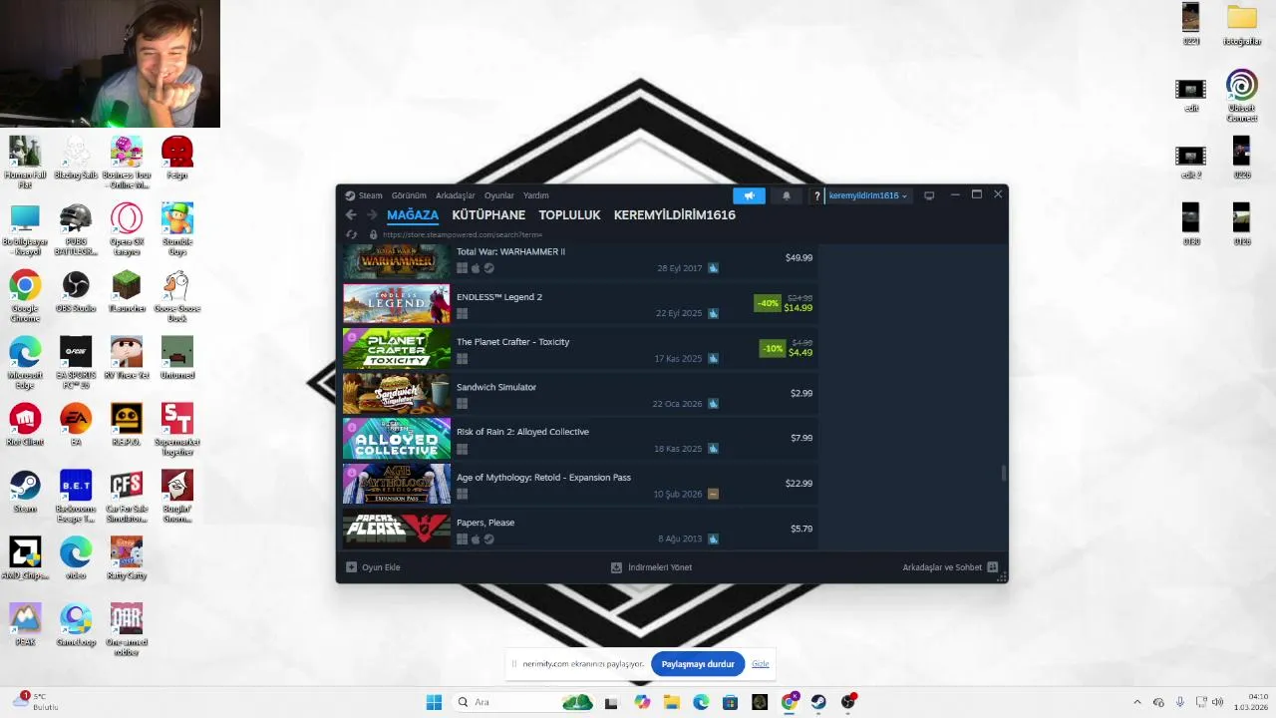The image size is (1276, 718).
Task: Click the Gizle link
Action: pos(760,664)
